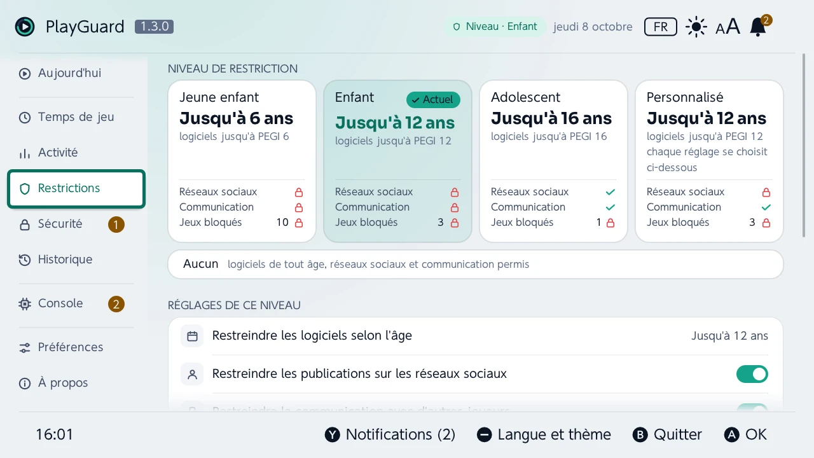Open Console settings in sidebar

(76, 303)
